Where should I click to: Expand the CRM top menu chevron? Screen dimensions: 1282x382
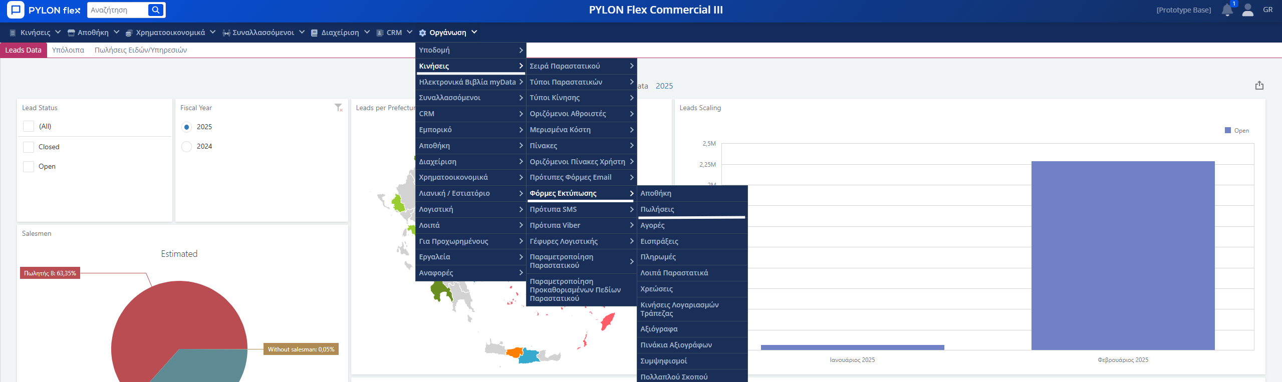tap(409, 32)
